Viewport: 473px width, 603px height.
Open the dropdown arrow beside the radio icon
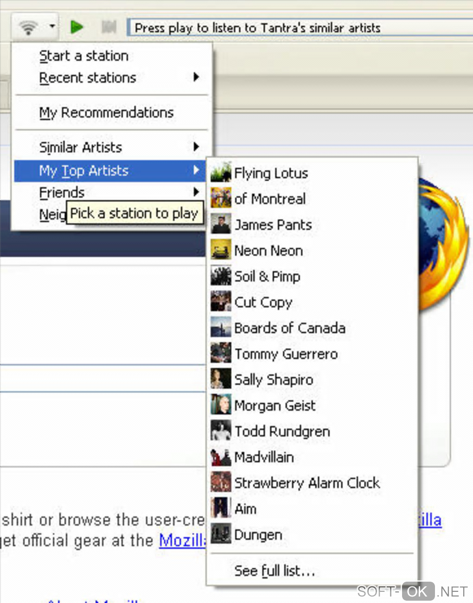click(x=52, y=26)
